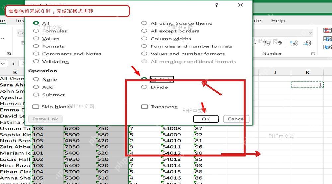
Task: Tick the Transpose checkbox
Action: 145,107
